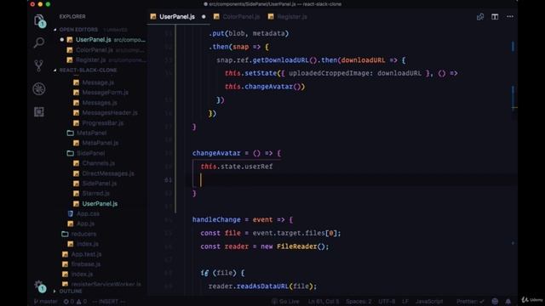Click the handleChange function line
This screenshot has height=306, width=545.
pos(243,219)
